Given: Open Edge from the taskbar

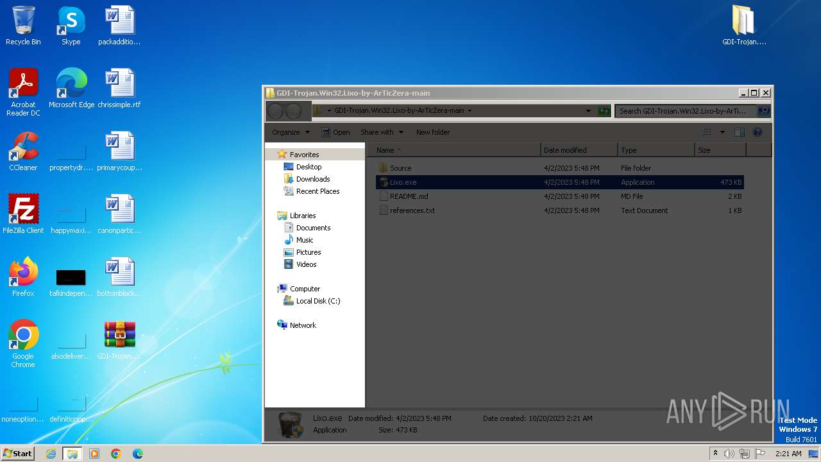Looking at the screenshot, I should click(138, 454).
